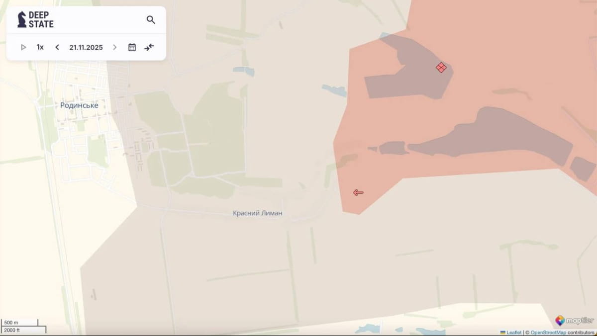
Task: Start timeline playback with the play button
Action: click(x=23, y=47)
